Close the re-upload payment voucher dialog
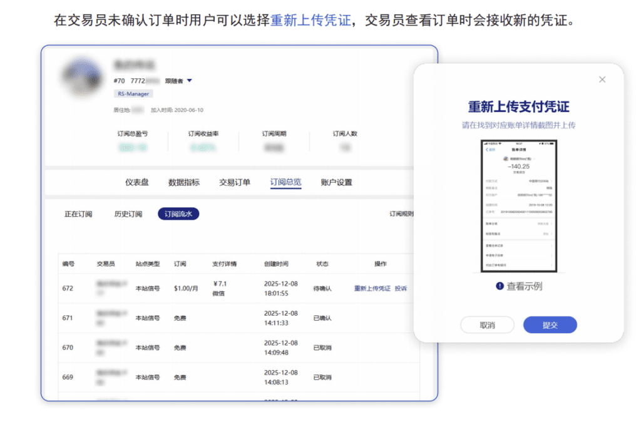641x422 pixels. click(x=602, y=80)
